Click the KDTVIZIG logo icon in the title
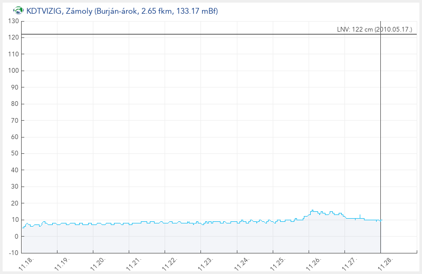 pos(18,11)
